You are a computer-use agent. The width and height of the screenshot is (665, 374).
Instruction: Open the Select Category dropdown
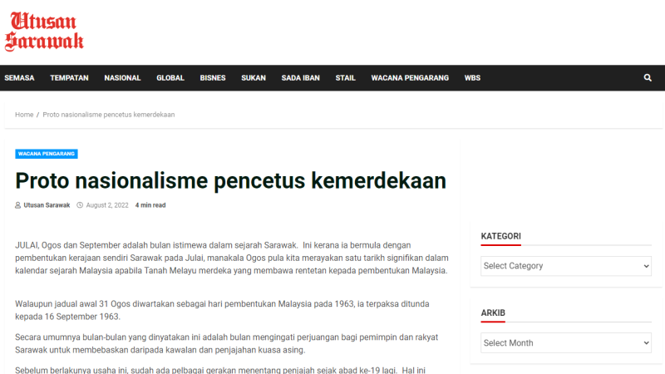pyautogui.click(x=565, y=266)
